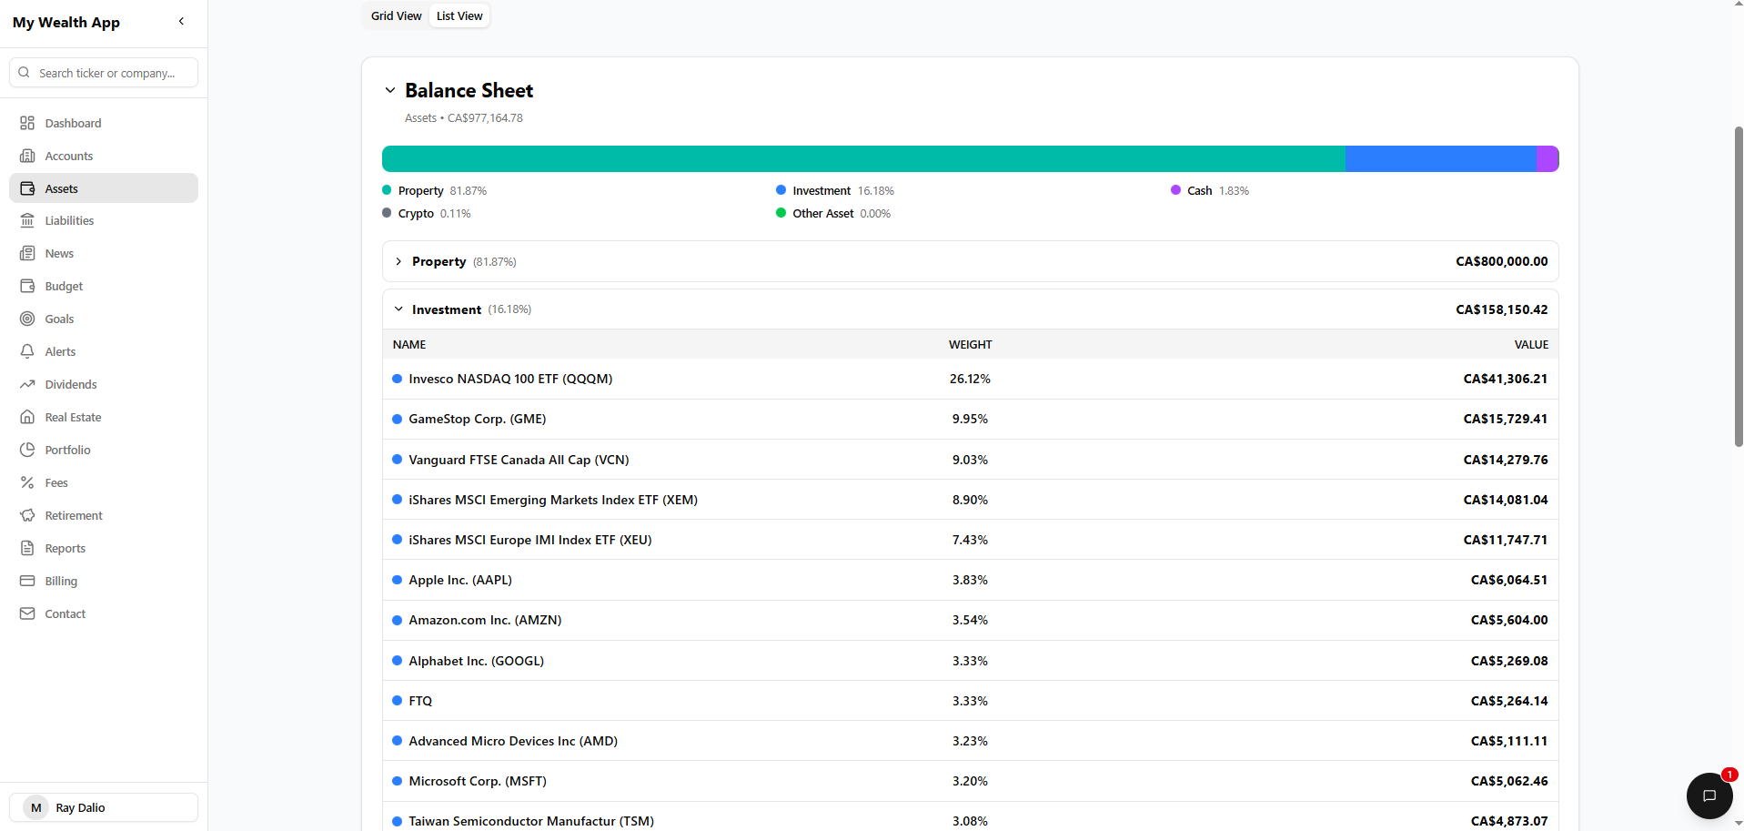1744x831 pixels.
Task: Select the GameStop Corp. (GME) row
Action: coord(971,419)
